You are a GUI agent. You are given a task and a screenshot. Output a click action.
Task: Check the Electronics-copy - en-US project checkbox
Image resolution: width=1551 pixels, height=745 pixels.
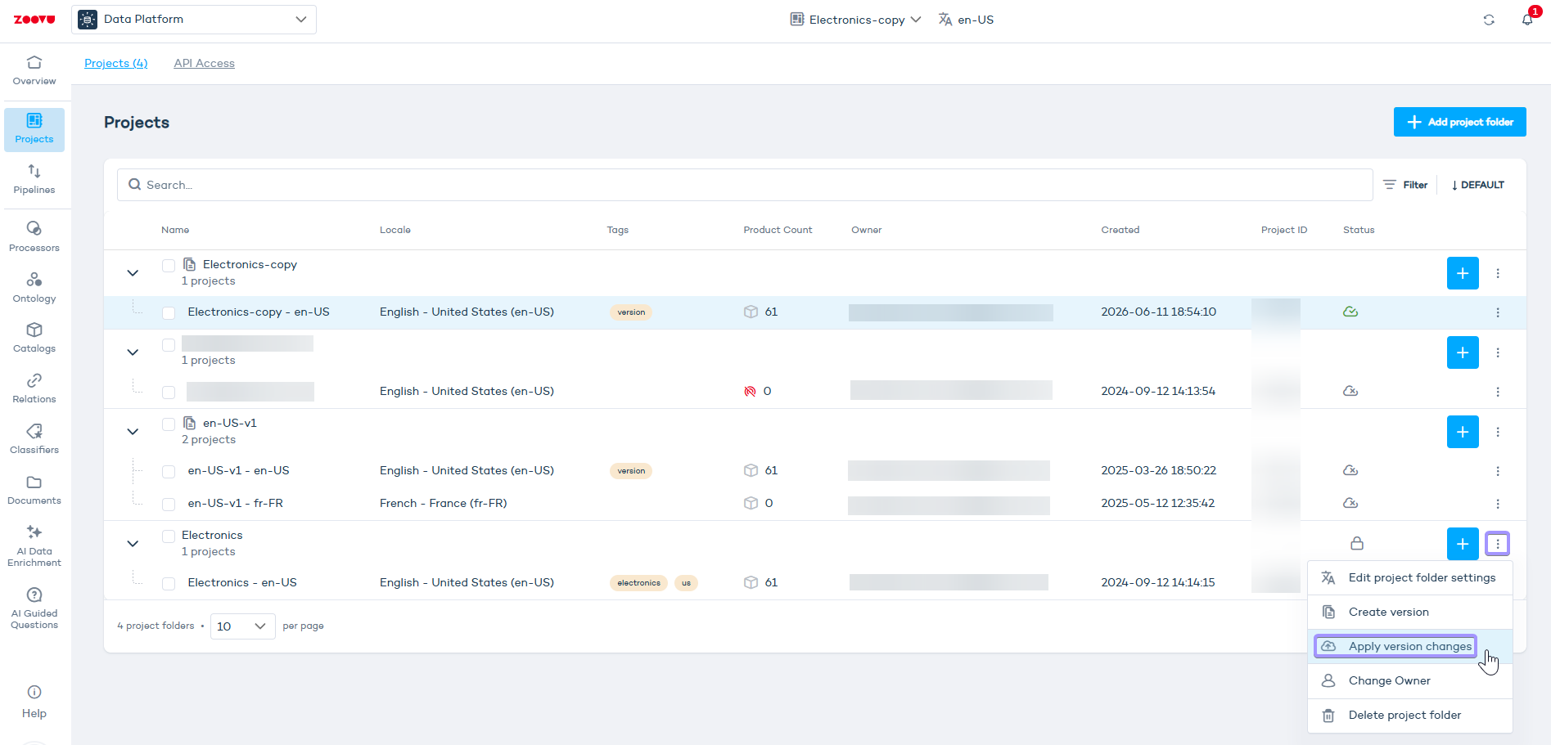(169, 313)
